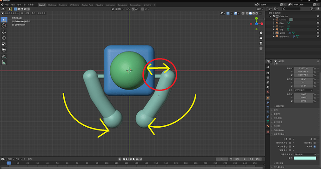Open the XYZ Euler rotation mode dropdown

pos(303,90)
